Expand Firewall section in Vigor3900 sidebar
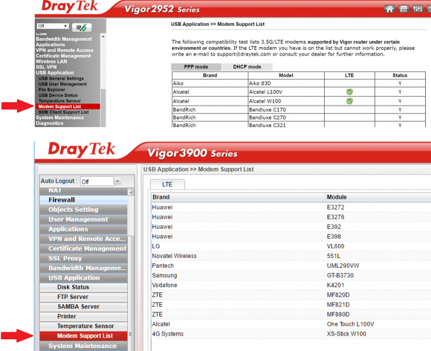This screenshot has width=431, height=351. pos(84,200)
